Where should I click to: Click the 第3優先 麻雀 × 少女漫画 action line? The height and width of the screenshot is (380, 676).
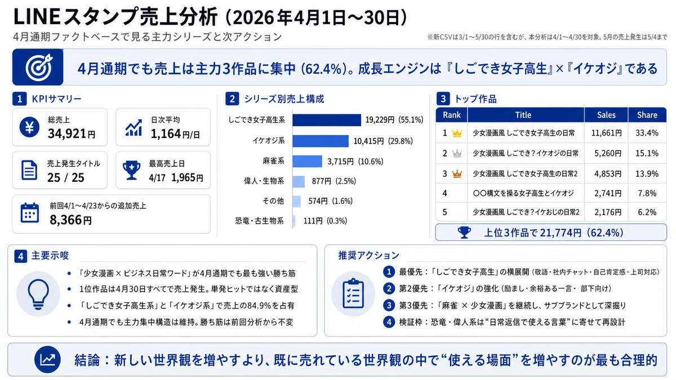click(512, 305)
